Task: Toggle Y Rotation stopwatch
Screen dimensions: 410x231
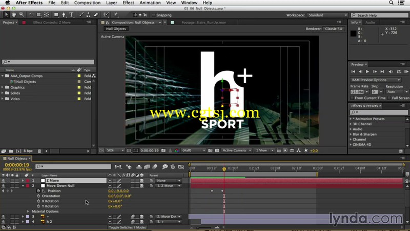Action: click(x=38, y=206)
